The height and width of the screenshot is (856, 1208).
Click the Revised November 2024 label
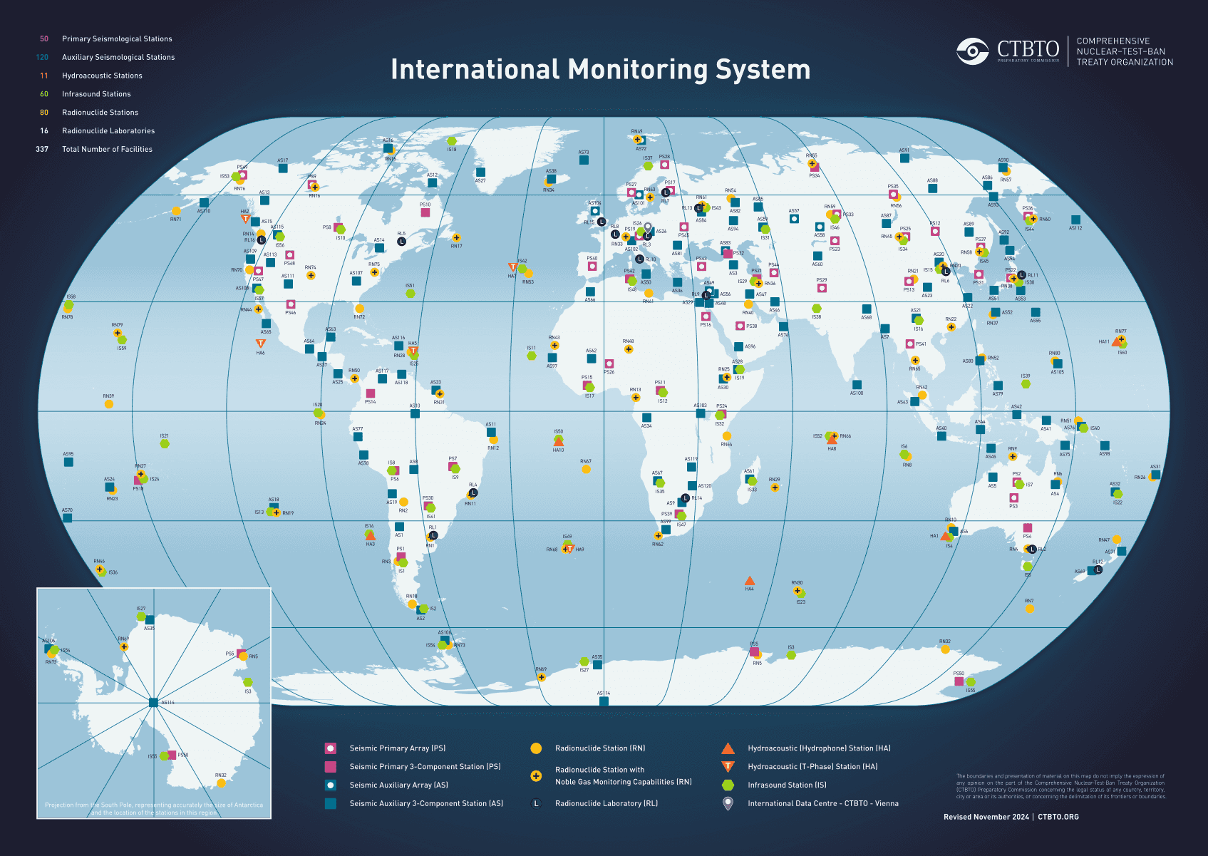click(986, 817)
